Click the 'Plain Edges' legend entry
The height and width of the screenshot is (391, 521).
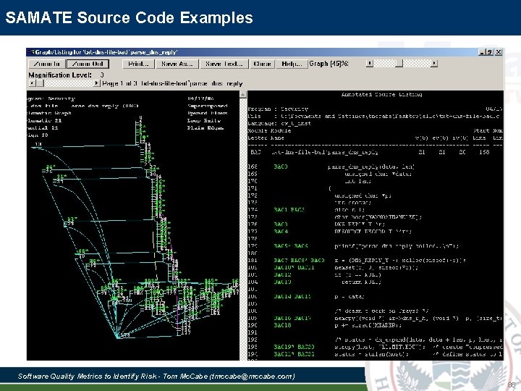[206, 127]
